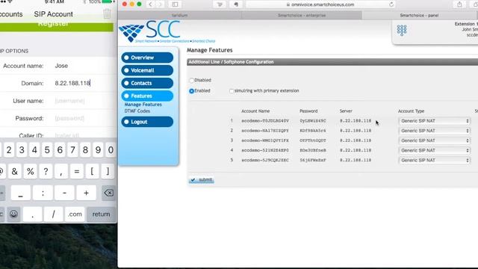Open Safari share button

[459, 4]
